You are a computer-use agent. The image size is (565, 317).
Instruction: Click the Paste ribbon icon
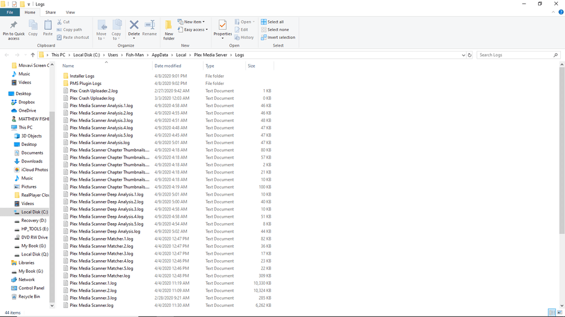click(47, 28)
